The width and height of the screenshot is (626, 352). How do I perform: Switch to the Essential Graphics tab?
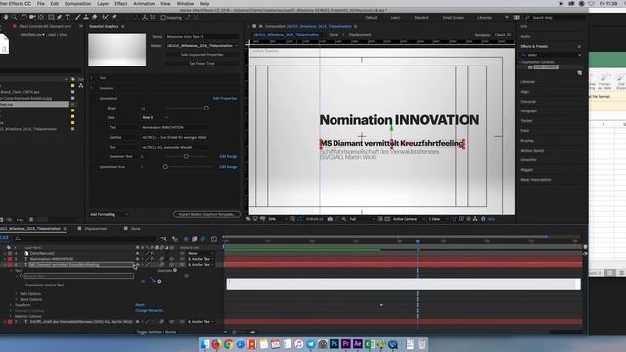pos(104,26)
